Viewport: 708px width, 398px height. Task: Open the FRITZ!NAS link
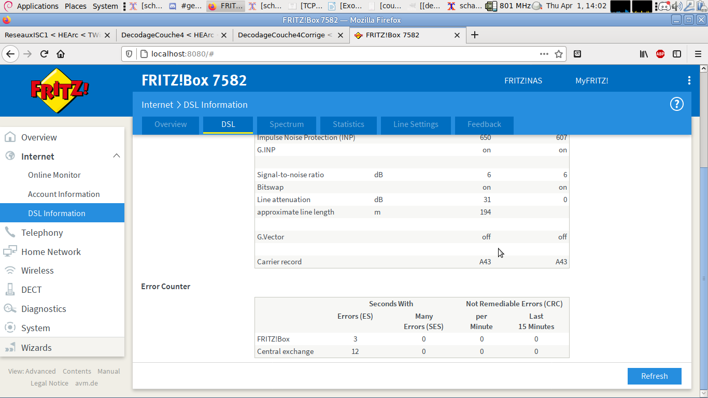click(523, 81)
